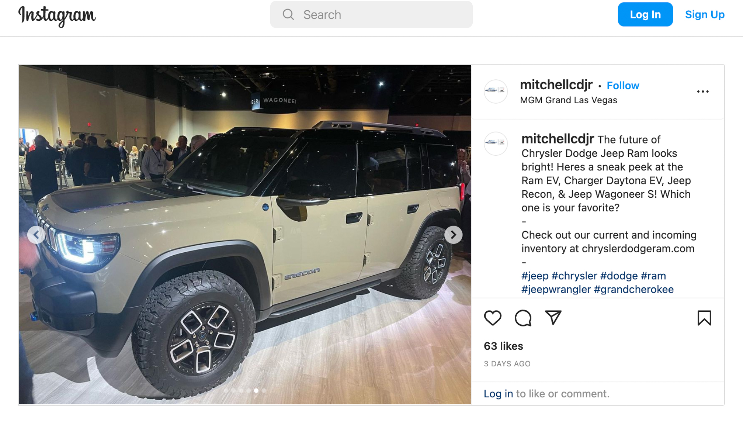The width and height of the screenshot is (743, 425).
Task: Select the active carousel indicator dot
Action: (x=256, y=391)
